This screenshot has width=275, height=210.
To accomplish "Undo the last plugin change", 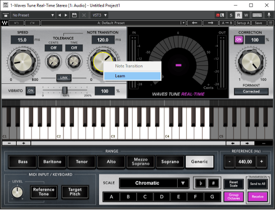I will [16, 23].
